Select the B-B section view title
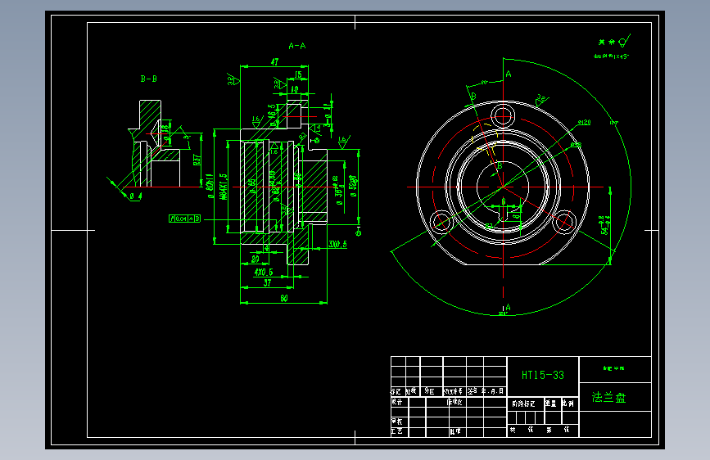Screen dimensions: 710x460 (148, 79)
